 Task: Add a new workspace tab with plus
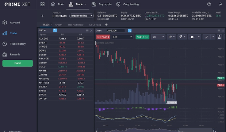pos(106,25)
